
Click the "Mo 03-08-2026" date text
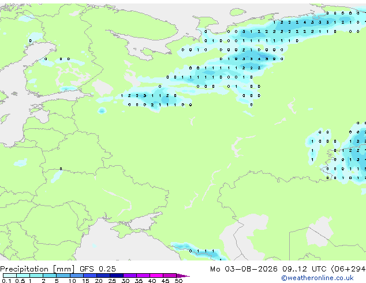click(244, 269)
